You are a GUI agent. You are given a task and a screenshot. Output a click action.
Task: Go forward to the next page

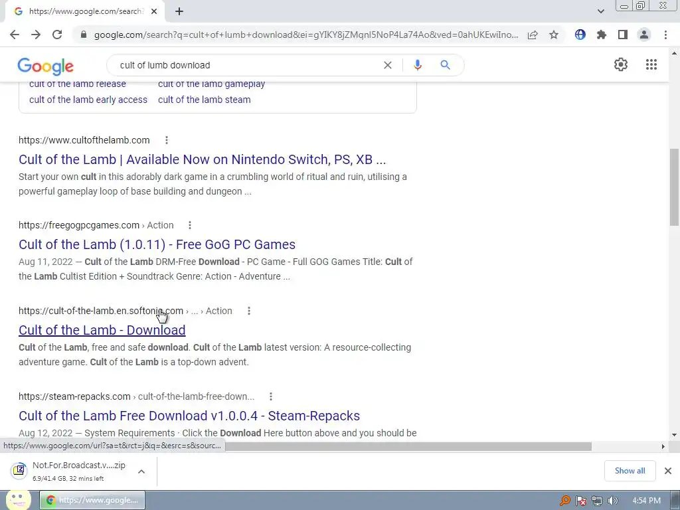pyautogui.click(x=36, y=35)
